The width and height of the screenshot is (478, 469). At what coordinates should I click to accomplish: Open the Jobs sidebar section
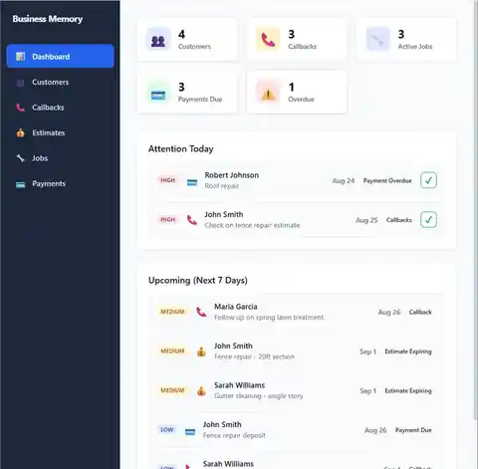[60, 158]
